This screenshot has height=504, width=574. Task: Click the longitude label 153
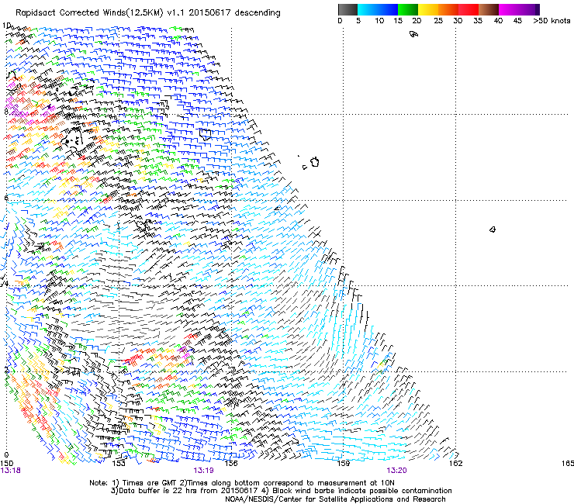click(119, 464)
